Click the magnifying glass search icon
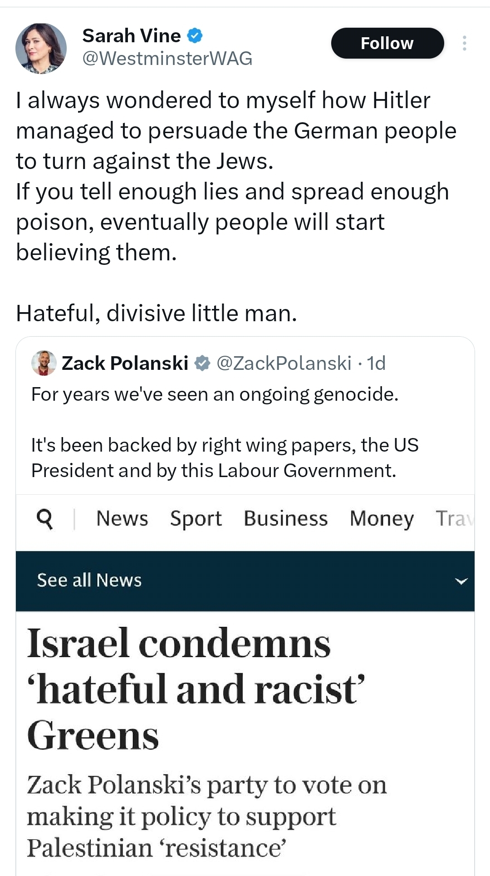490x876 pixels. (44, 518)
